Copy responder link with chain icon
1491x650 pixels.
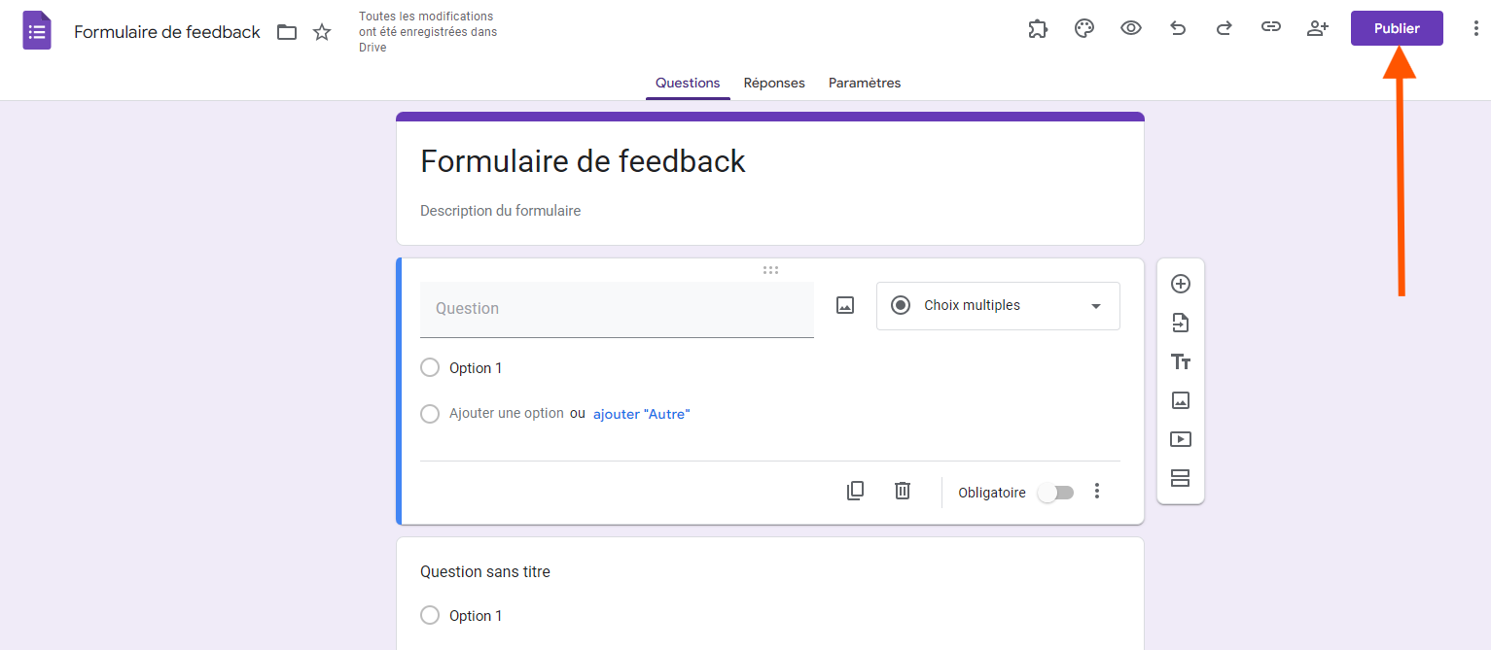(1271, 27)
